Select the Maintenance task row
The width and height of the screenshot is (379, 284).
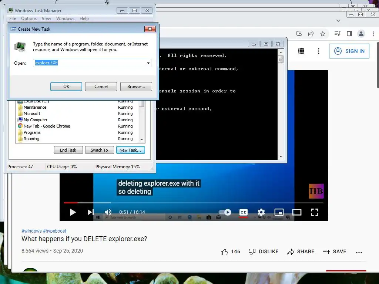pos(77,107)
